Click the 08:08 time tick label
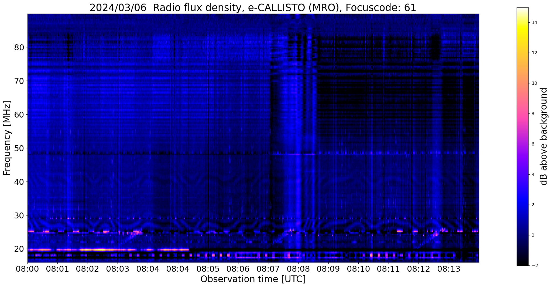 pos(298,269)
